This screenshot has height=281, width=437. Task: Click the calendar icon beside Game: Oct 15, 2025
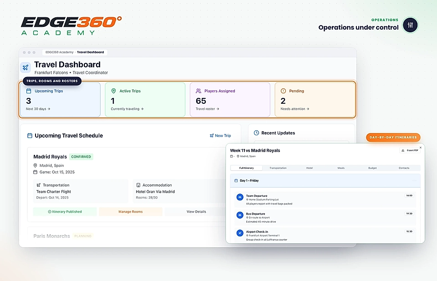(x=36, y=172)
